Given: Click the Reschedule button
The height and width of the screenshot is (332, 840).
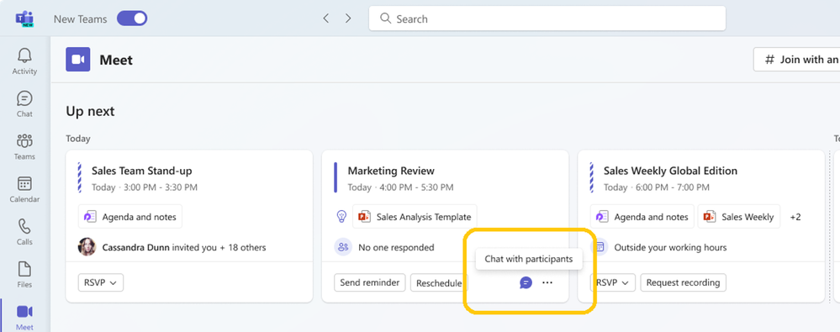Looking at the screenshot, I should 439,282.
